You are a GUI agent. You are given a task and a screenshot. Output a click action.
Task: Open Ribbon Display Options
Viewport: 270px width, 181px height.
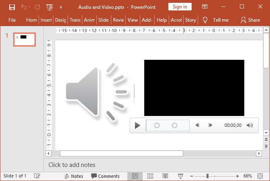(x=205, y=7)
